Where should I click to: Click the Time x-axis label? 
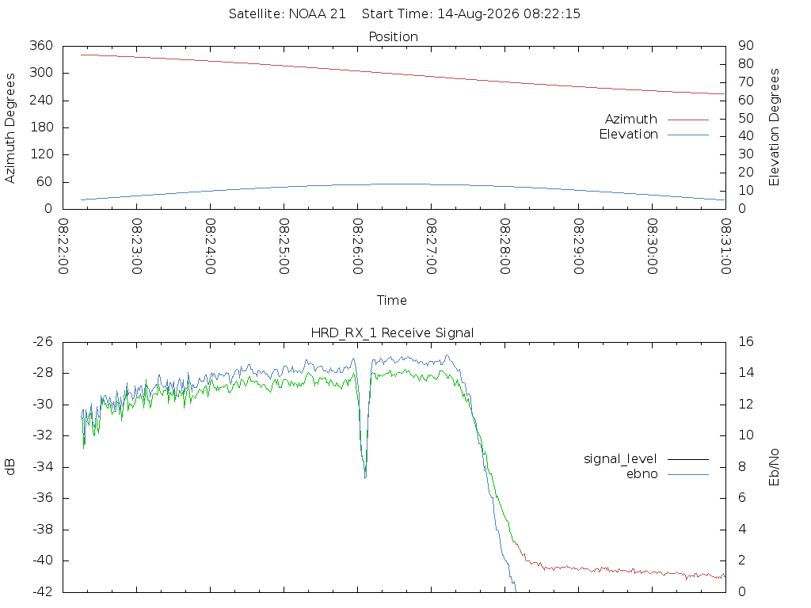click(x=391, y=300)
